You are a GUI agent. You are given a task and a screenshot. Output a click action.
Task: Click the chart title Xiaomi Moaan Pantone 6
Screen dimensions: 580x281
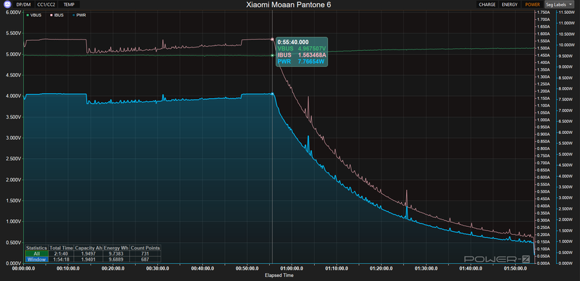[x=288, y=5]
